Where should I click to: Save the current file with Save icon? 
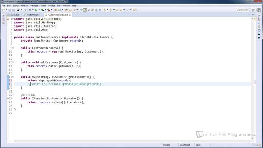(9, 10)
